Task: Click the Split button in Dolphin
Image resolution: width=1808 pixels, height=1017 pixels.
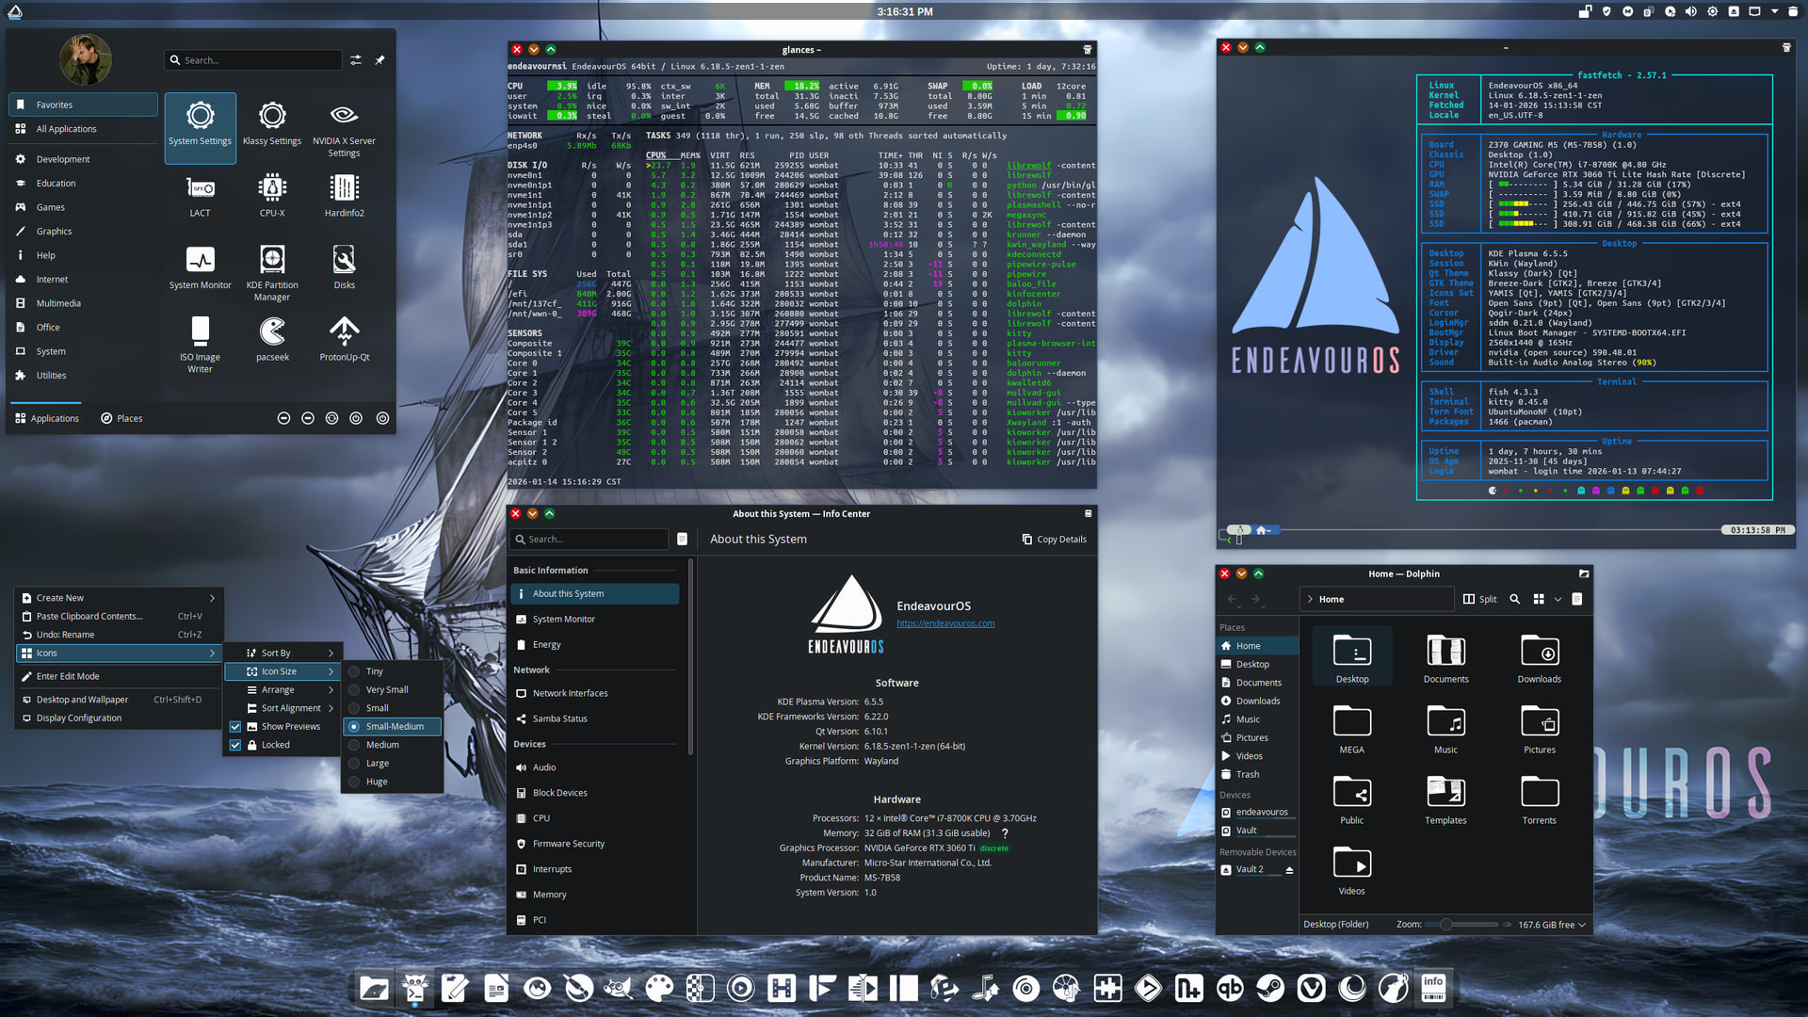Action: pyautogui.click(x=1479, y=599)
